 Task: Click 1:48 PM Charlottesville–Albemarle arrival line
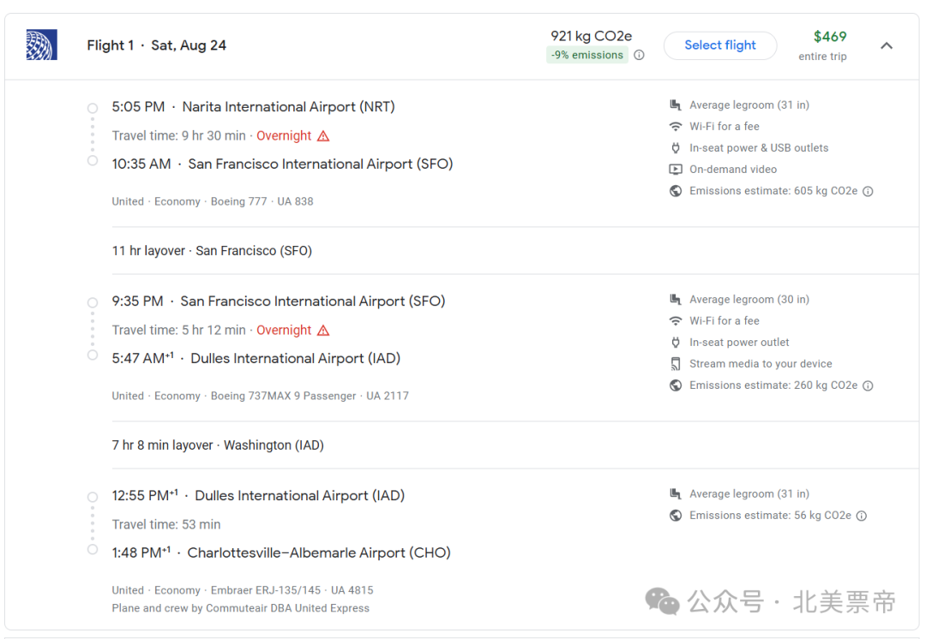[281, 552]
